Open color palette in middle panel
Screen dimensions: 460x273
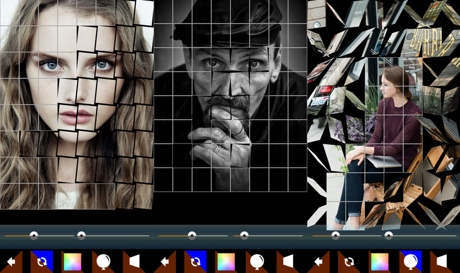tap(226, 261)
